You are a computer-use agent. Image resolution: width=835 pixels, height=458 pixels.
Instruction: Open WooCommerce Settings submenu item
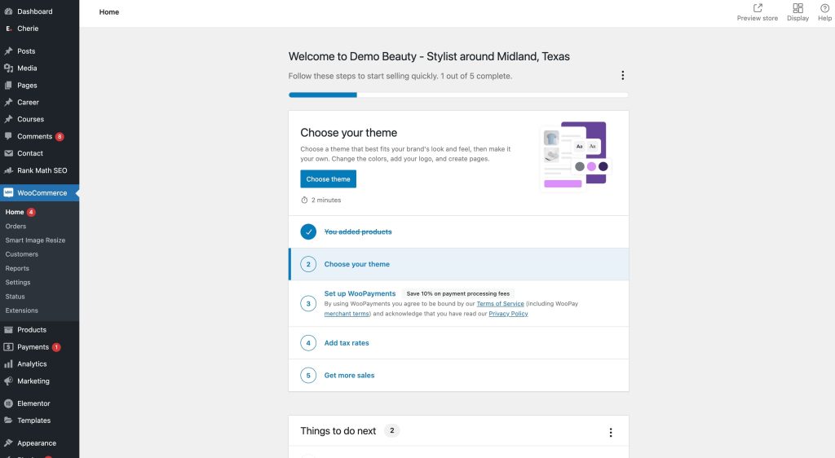tap(18, 283)
